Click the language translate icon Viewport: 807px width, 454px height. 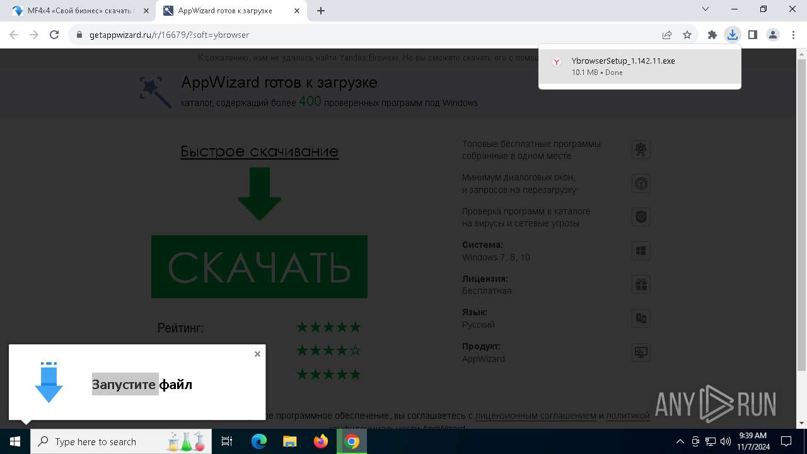point(641,318)
